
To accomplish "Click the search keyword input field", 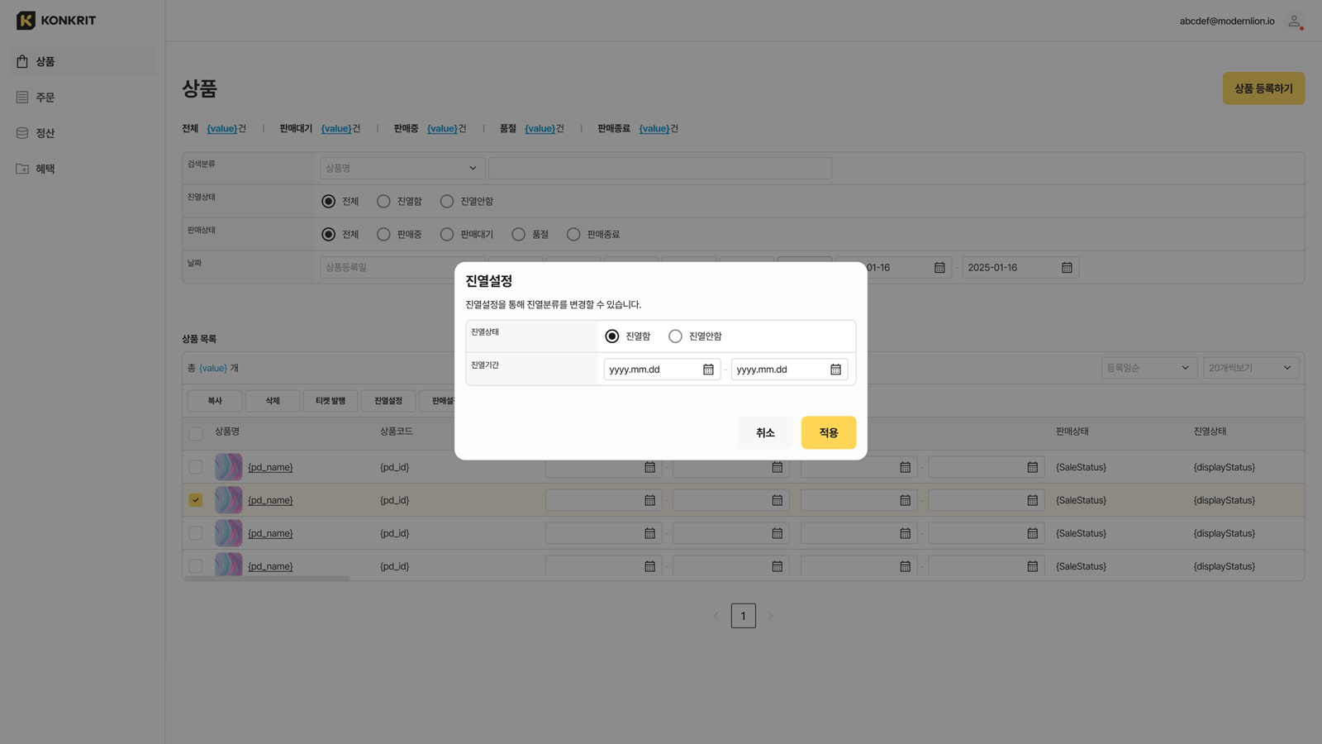I will (660, 169).
